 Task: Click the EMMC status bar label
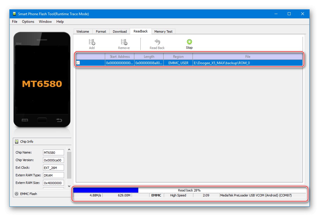156,195
